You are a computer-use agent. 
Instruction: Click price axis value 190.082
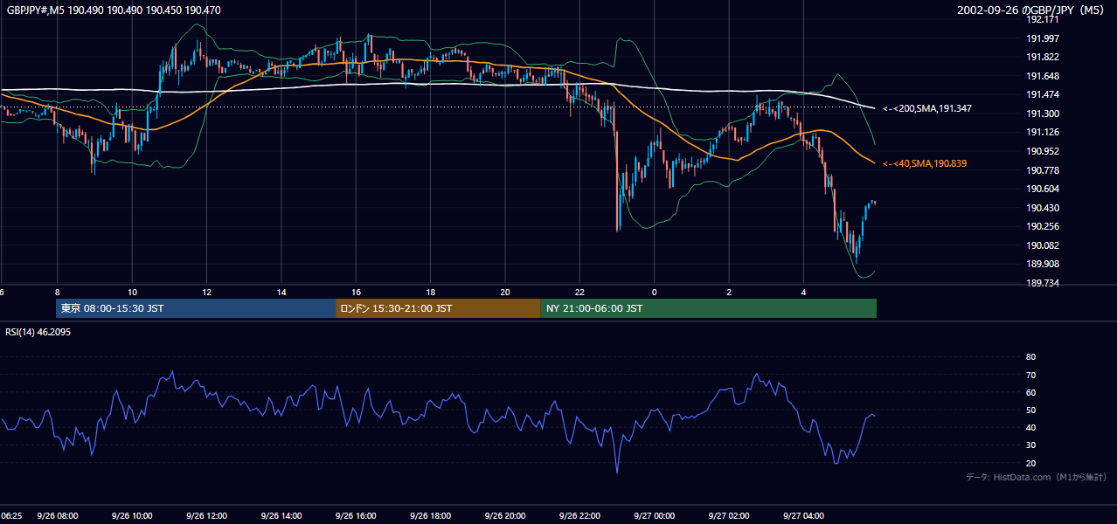click(x=1042, y=245)
